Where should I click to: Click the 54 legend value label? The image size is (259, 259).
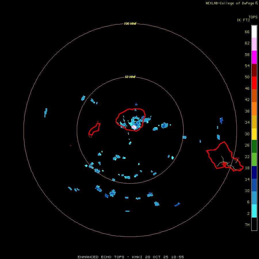click(247, 66)
